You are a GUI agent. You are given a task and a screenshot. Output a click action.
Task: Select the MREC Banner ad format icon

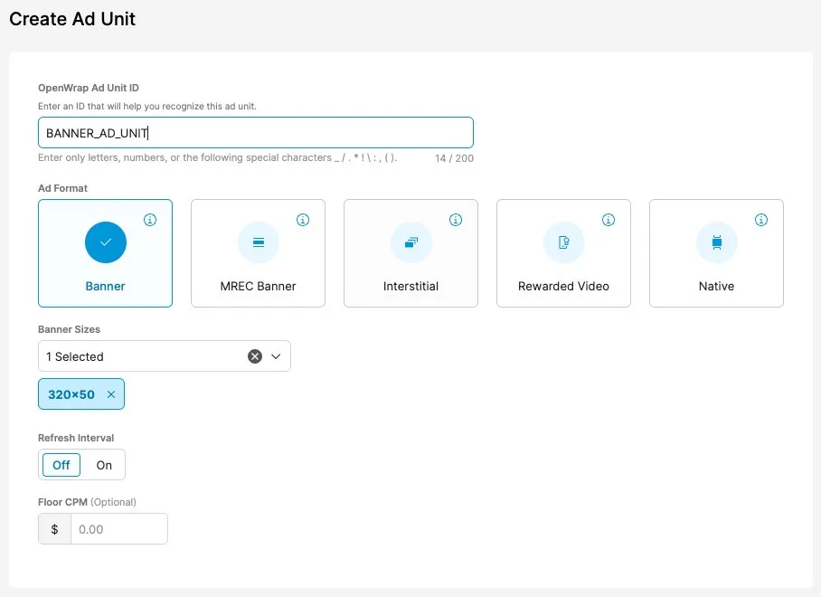(x=258, y=242)
